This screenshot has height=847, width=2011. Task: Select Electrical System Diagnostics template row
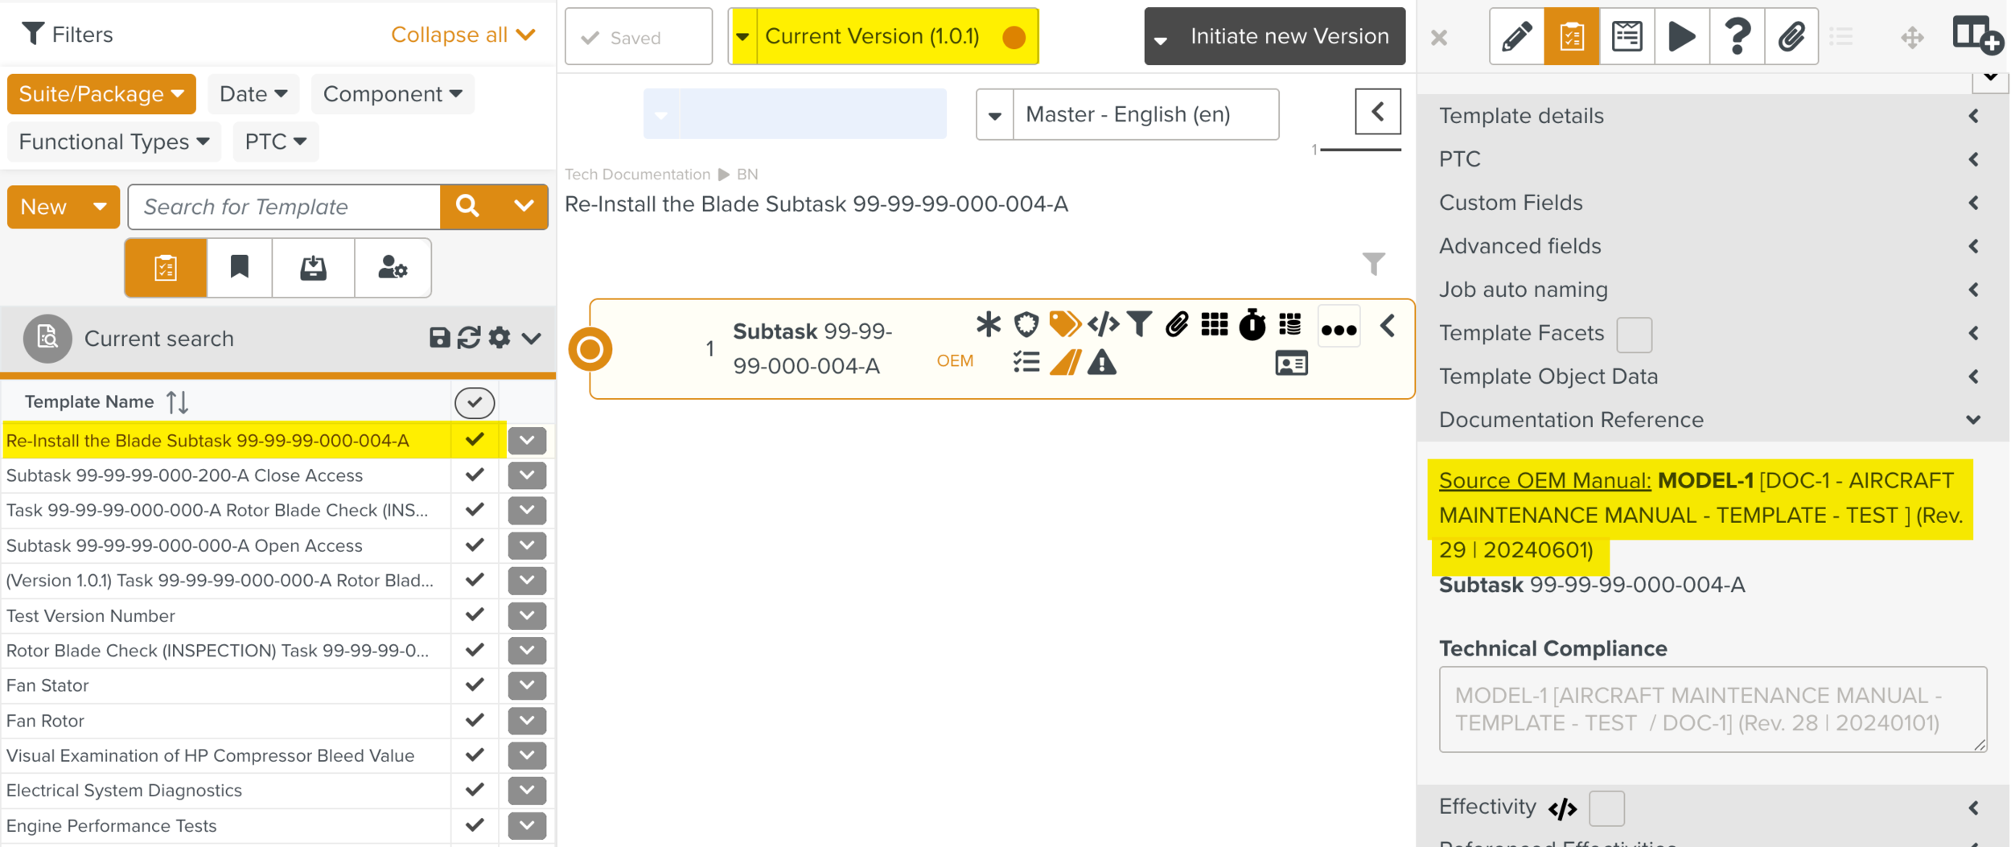click(x=124, y=791)
